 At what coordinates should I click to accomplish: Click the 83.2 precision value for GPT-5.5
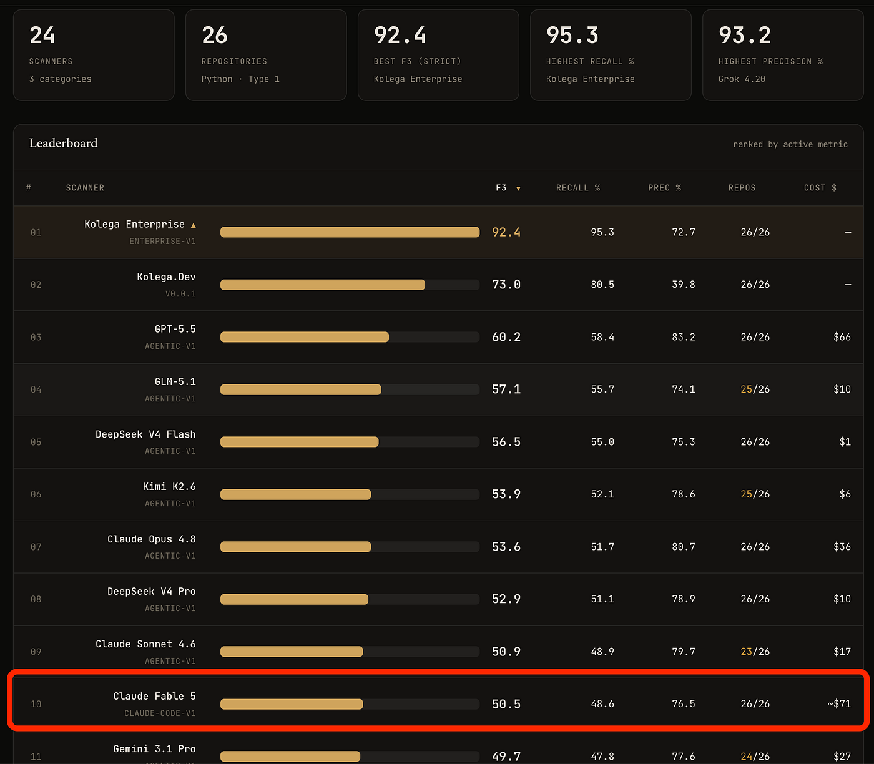[684, 337]
